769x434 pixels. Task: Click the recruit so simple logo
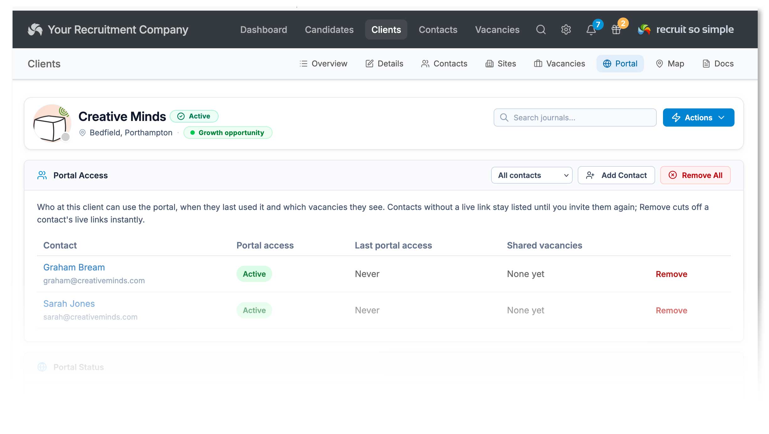(686, 29)
